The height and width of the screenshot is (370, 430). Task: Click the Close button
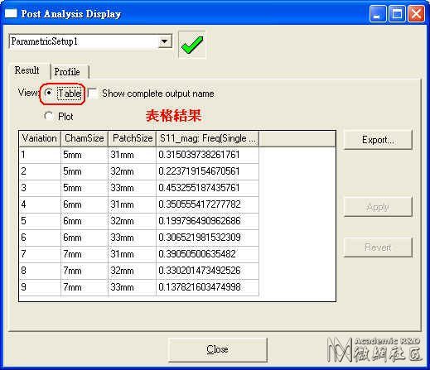(218, 349)
